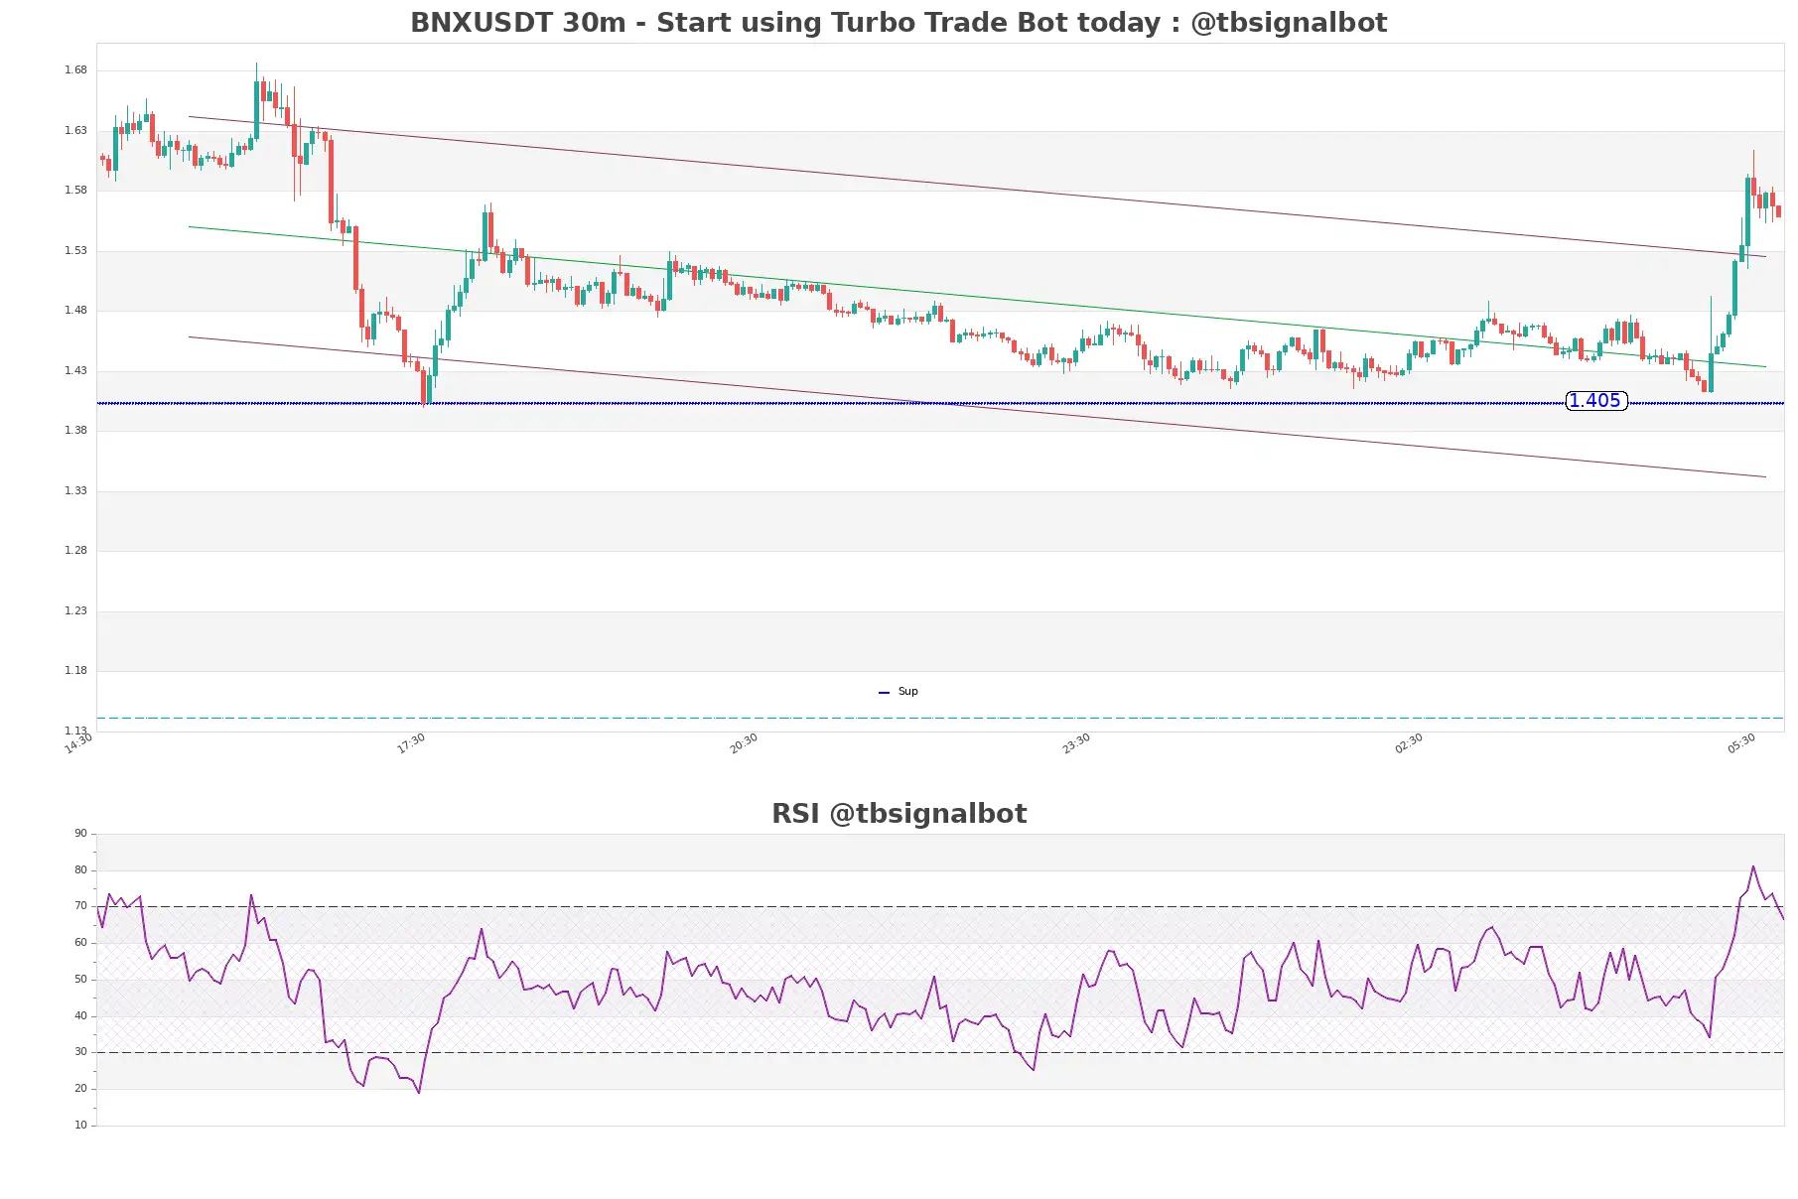Click the RSI 20 axis label
1798x1199 pixels.
tap(80, 1088)
